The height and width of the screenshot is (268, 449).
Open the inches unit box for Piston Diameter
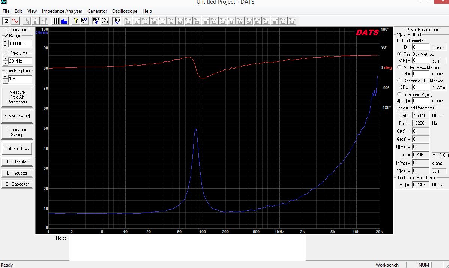[439, 48]
